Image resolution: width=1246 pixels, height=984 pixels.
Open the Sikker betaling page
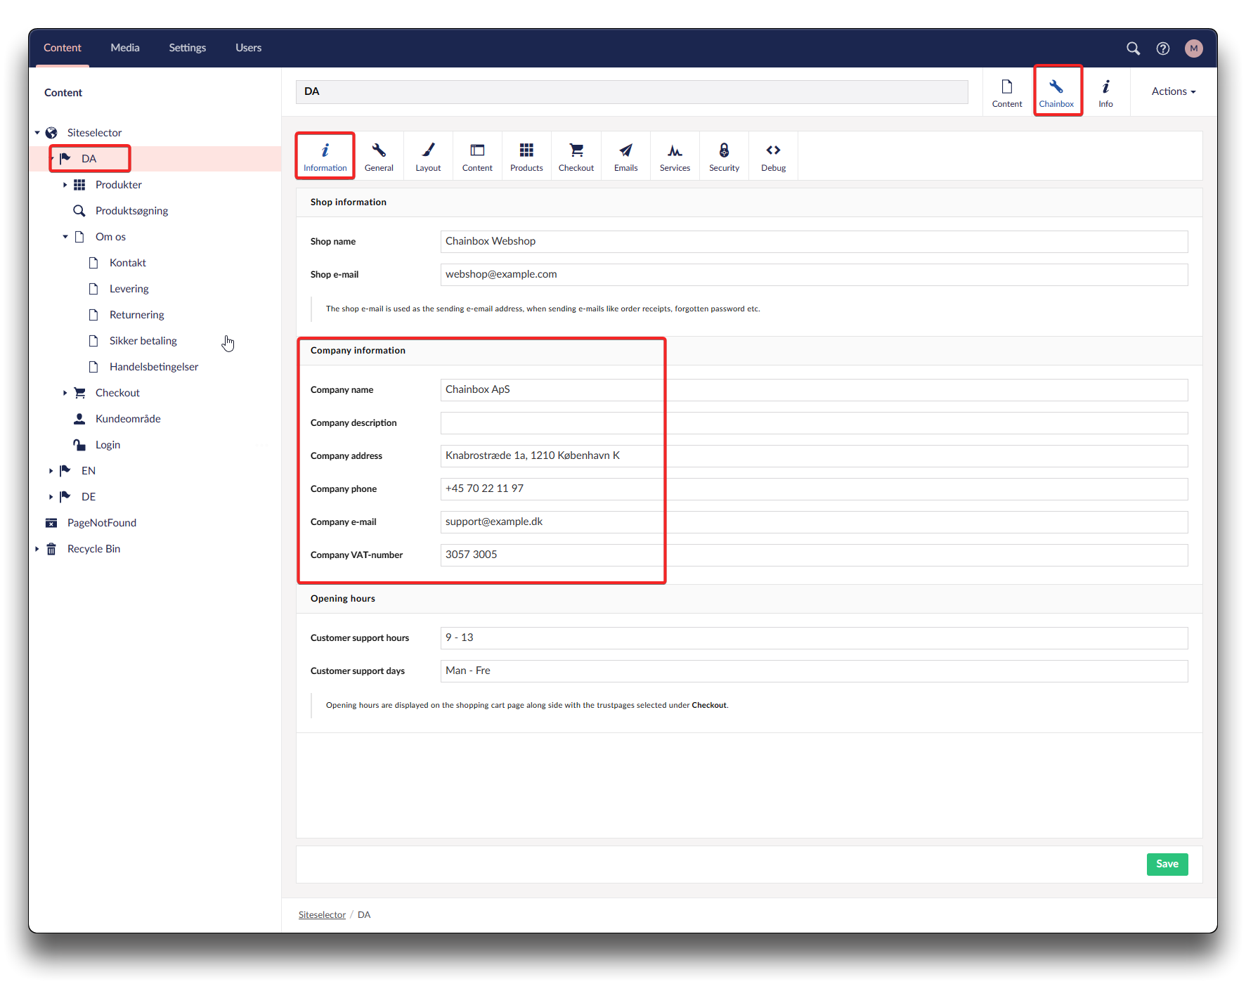point(143,341)
